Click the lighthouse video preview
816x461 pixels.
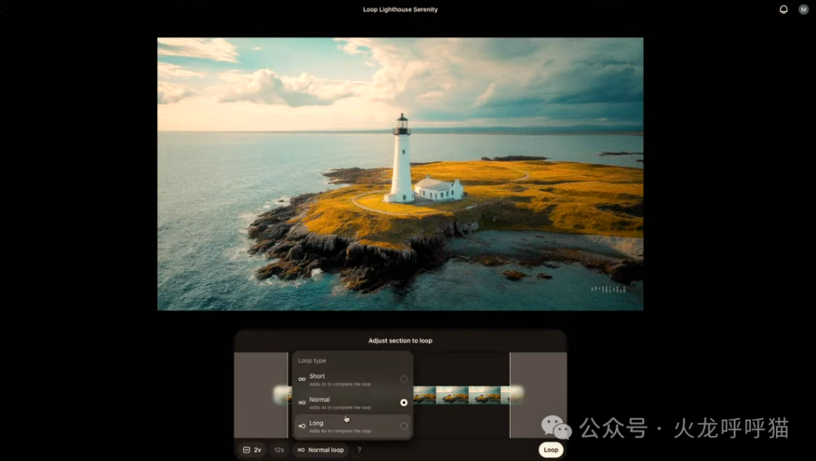(x=400, y=174)
